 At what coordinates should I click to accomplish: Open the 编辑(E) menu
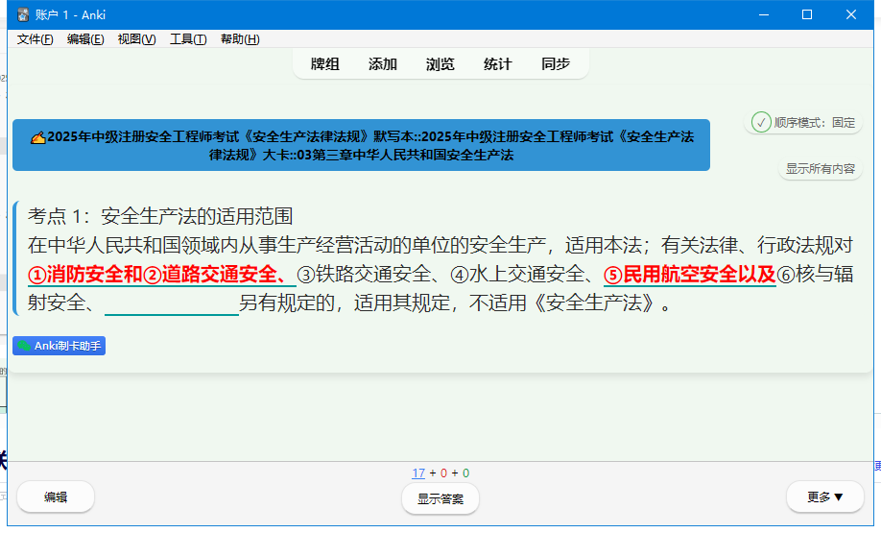click(x=85, y=38)
